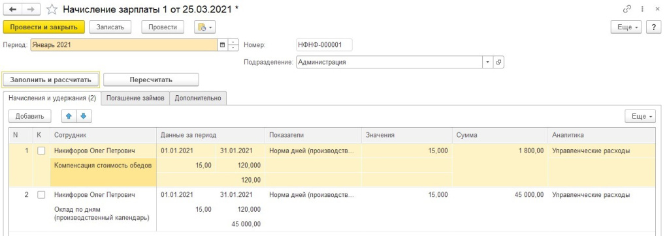Switch to Погашение займов tab
Image resolution: width=669 pixels, height=236 pixels.
coord(135,98)
